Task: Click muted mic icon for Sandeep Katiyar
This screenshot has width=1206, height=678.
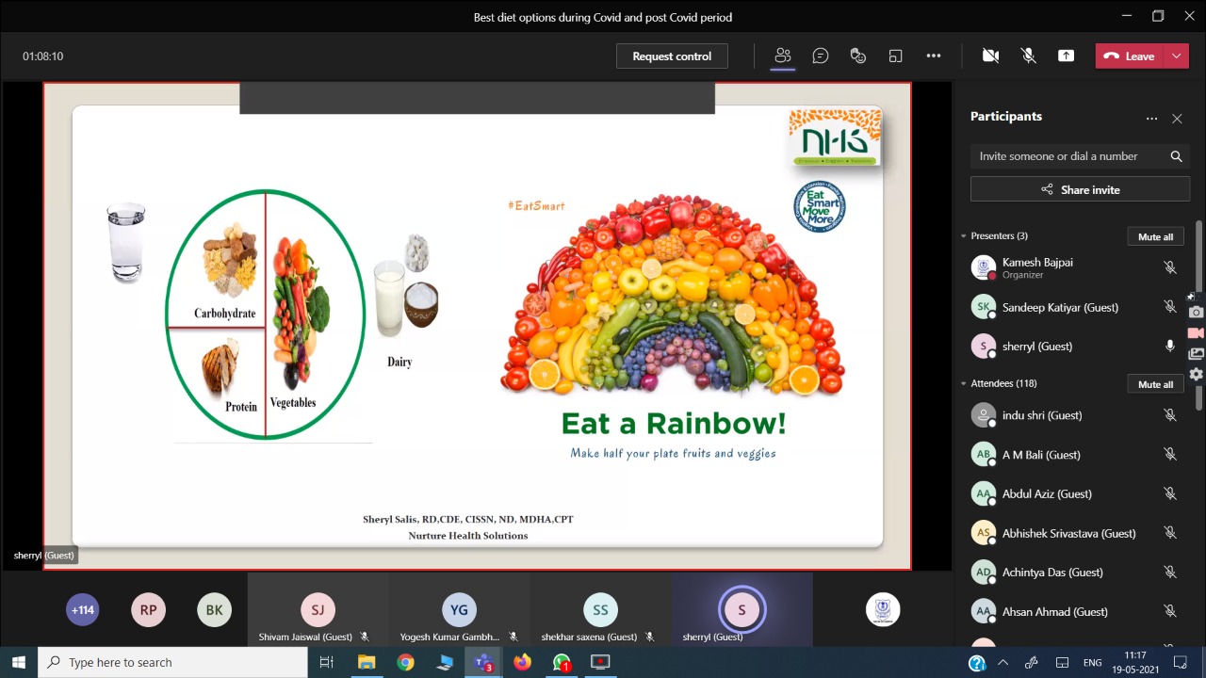Action: 1170,307
